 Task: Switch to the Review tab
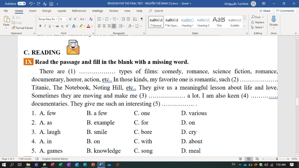[x=114, y=11]
